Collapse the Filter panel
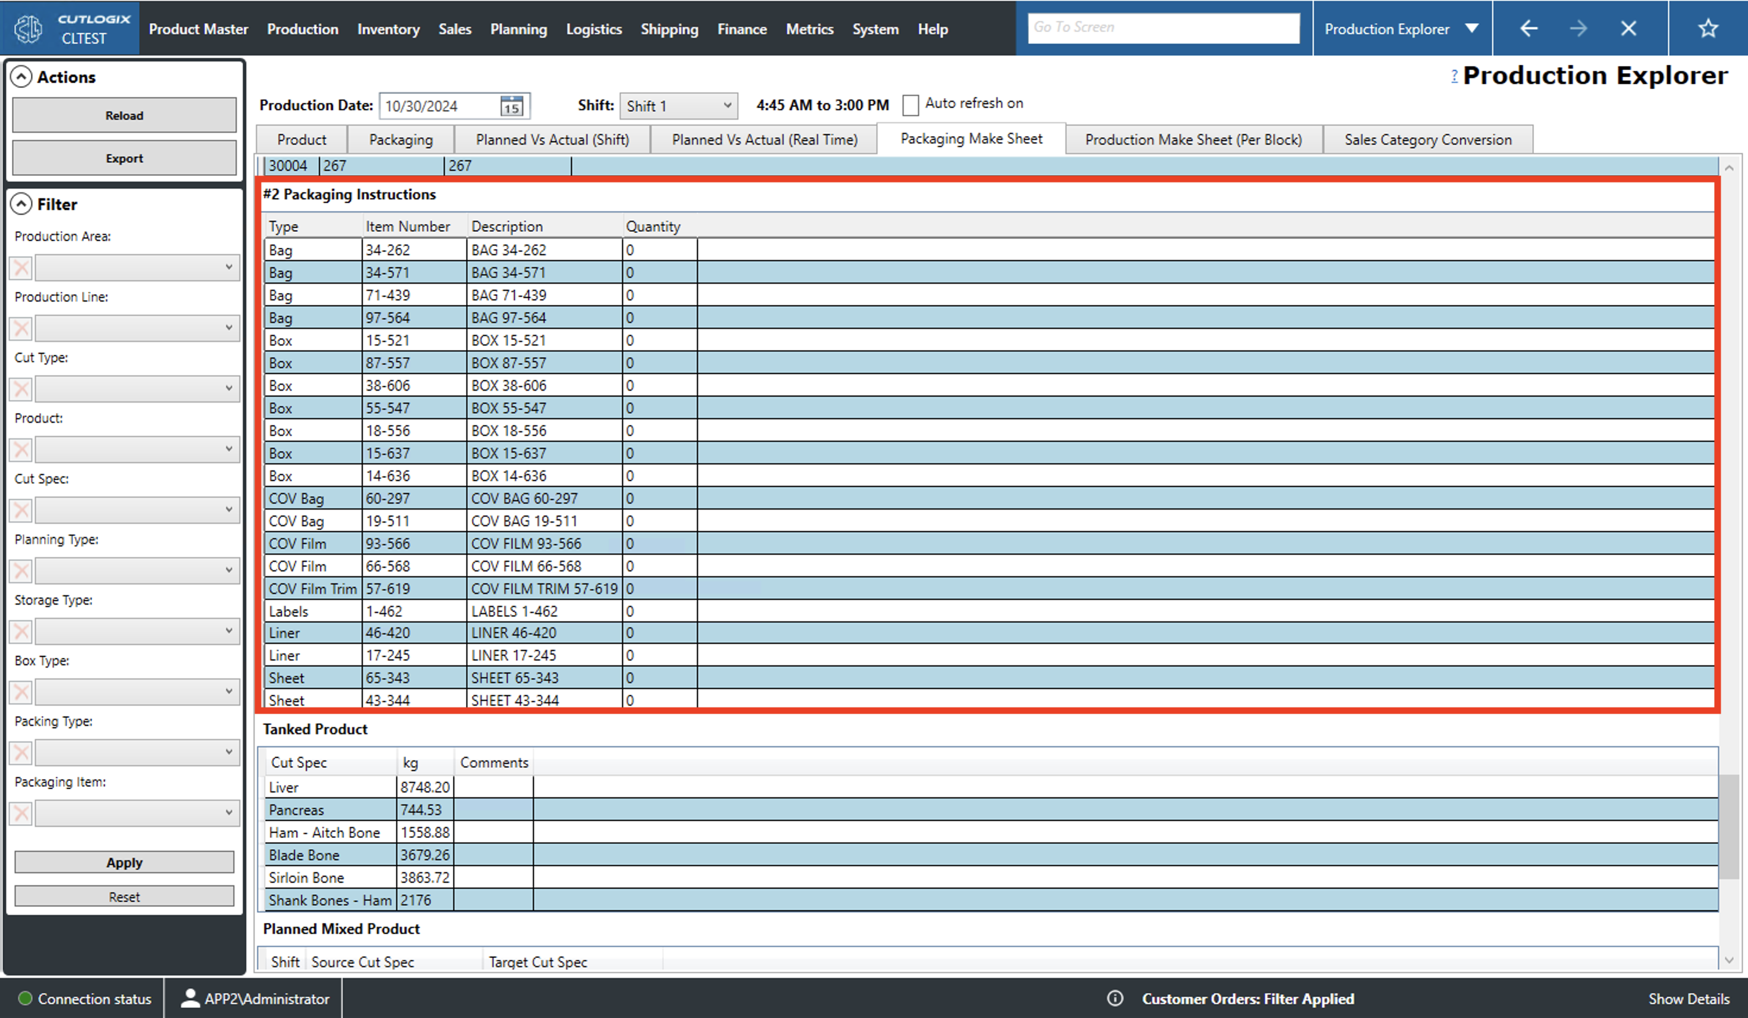 tap(21, 204)
